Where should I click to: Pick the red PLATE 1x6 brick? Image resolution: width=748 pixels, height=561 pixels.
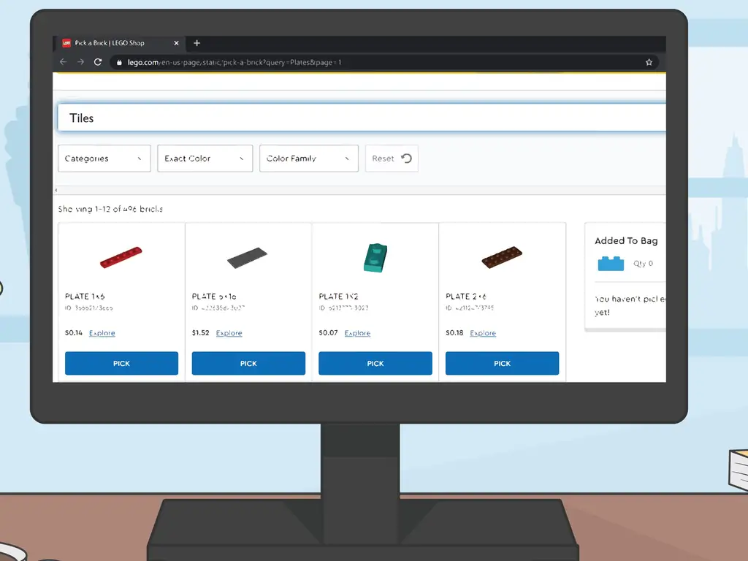(x=122, y=364)
